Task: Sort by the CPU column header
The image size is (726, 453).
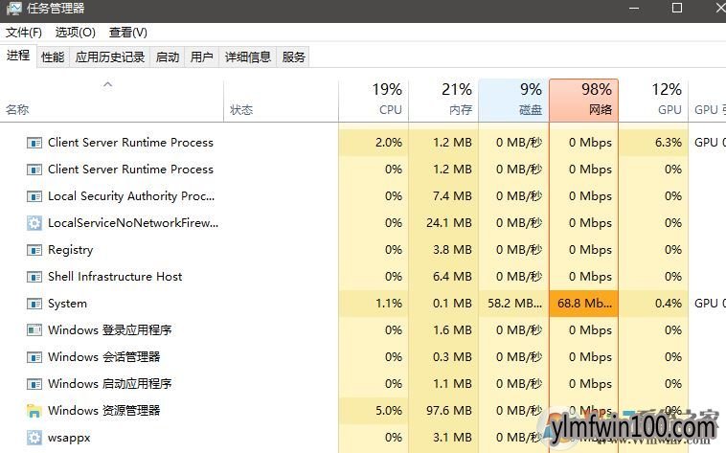Action: pos(374,102)
